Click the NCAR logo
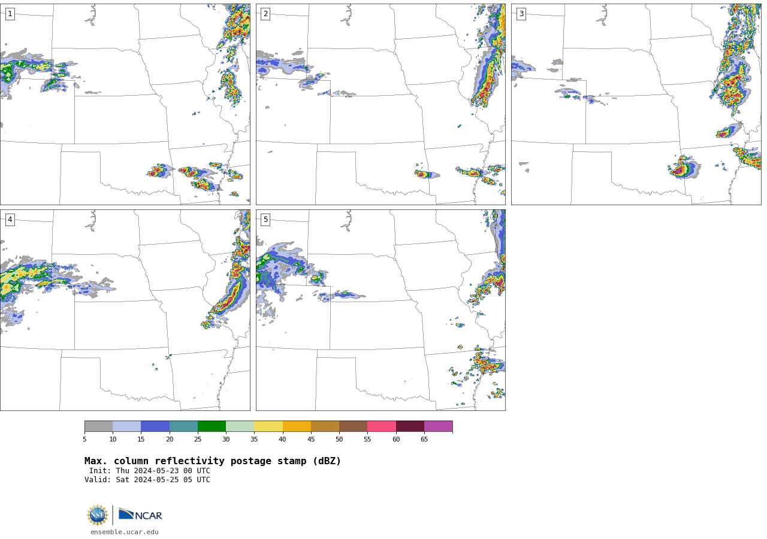 (140, 514)
